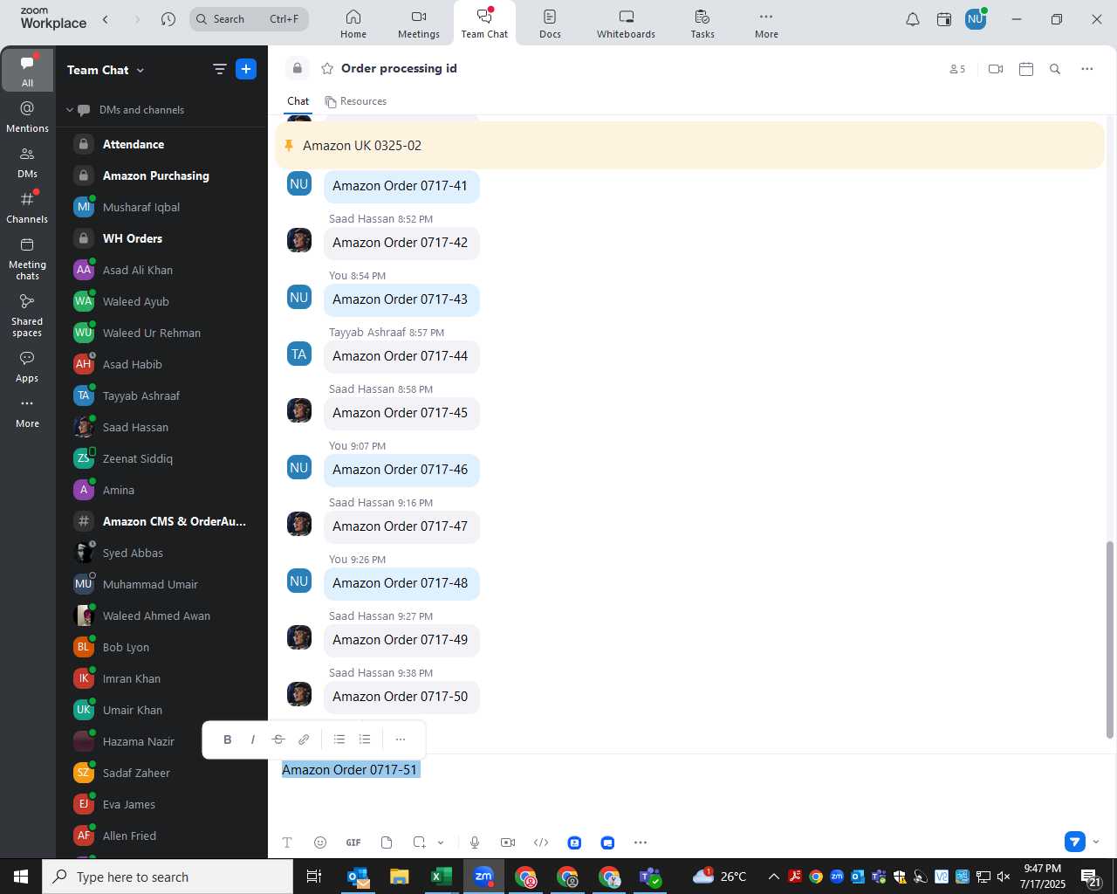The height and width of the screenshot is (894, 1117).
Task: Open Meeting chats section
Action: tap(28, 258)
